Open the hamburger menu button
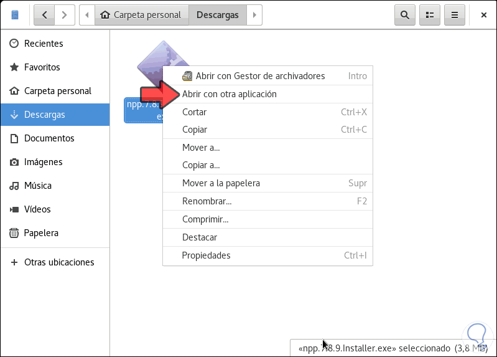Viewport: 497px width, 357px height. click(455, 14)
